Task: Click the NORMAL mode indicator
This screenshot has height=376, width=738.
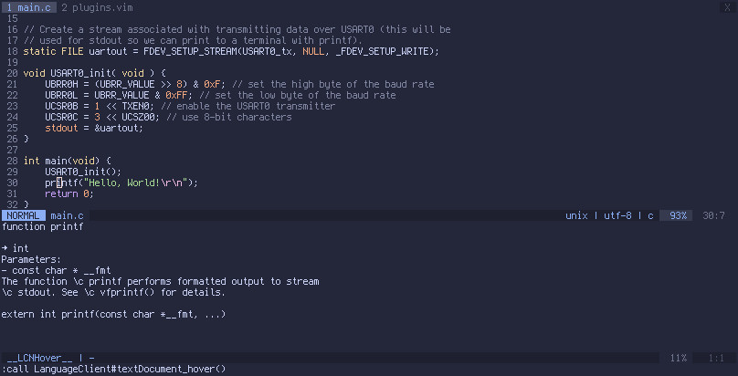Action: [x=23, y=215]
